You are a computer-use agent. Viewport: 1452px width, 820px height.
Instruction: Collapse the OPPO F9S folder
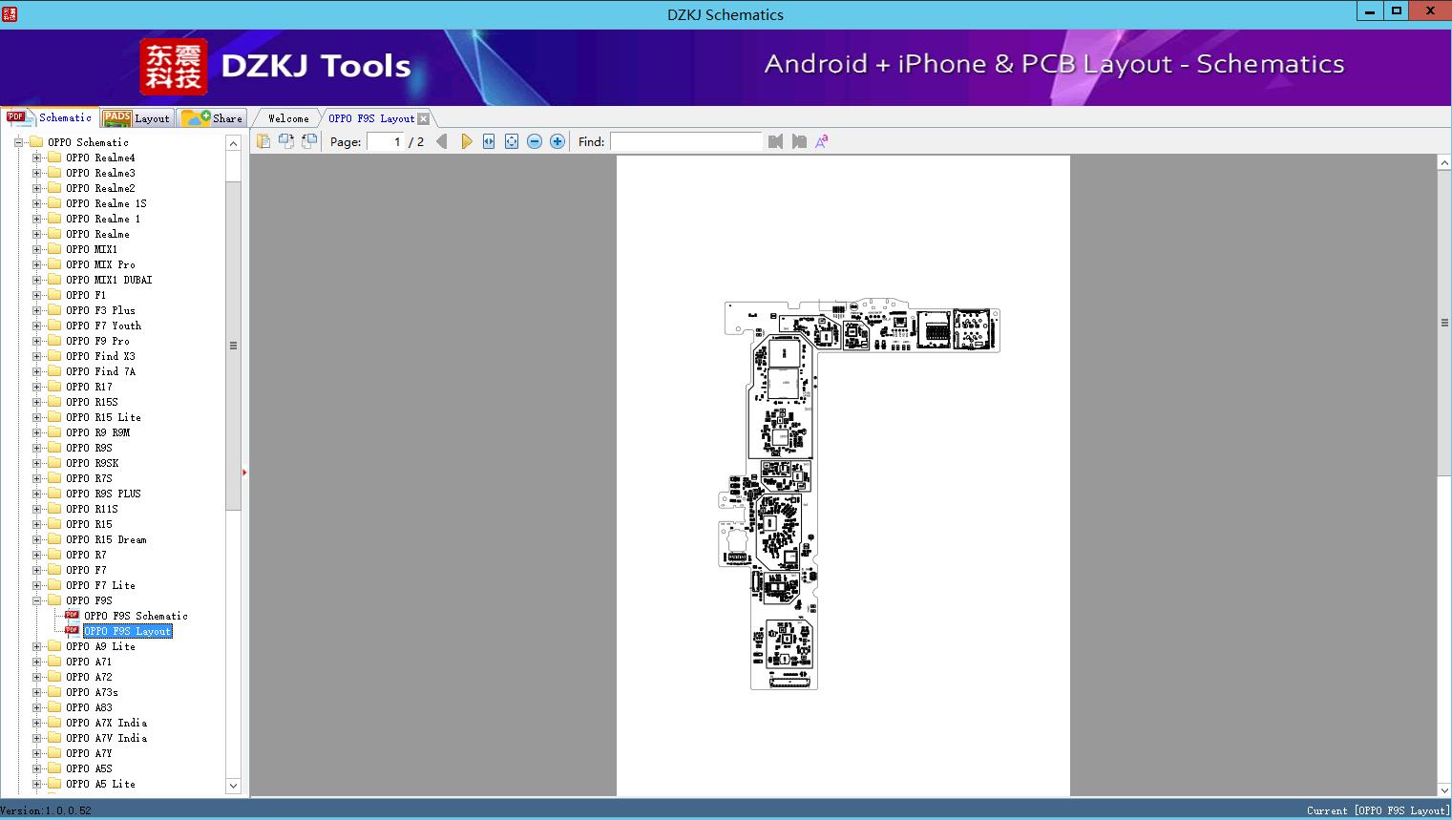(36, 600)
